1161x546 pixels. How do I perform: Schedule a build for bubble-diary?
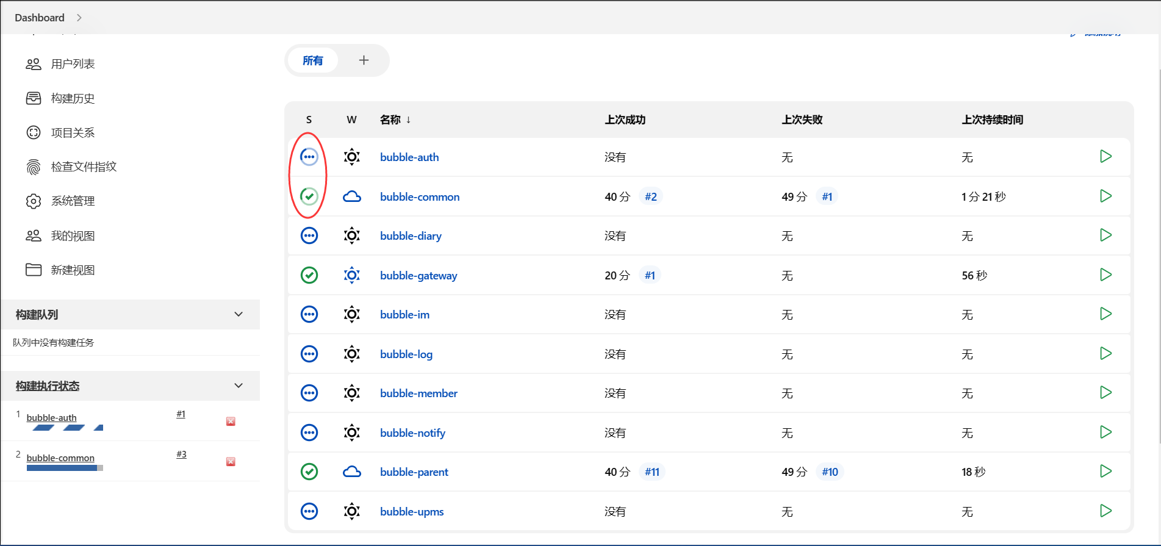(1105, 235)
